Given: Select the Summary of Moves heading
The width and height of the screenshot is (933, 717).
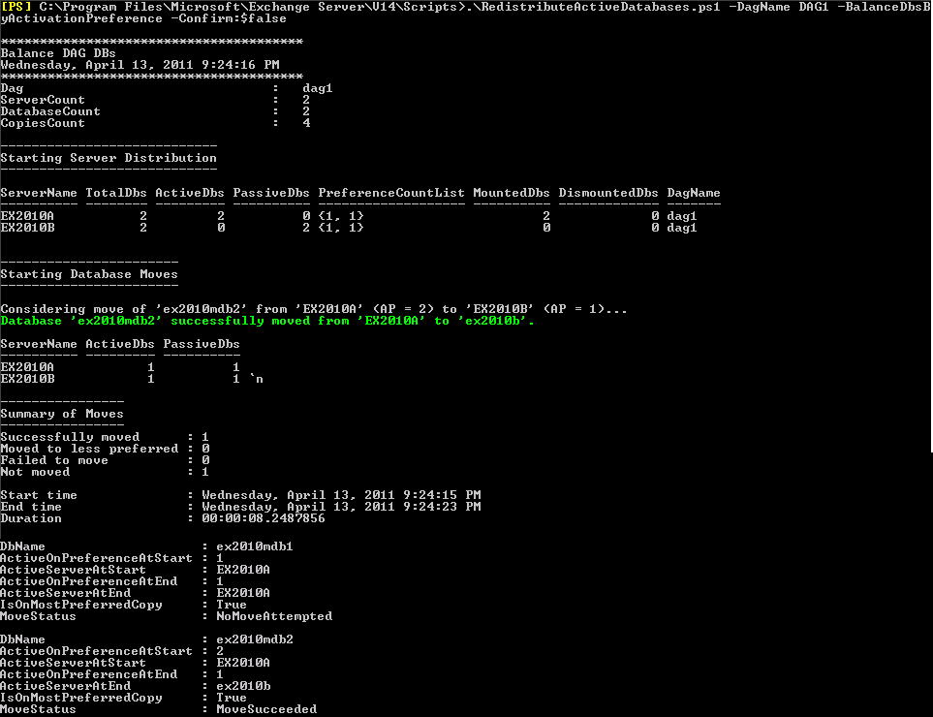Looking at the screenshot, I should [62, 414].
